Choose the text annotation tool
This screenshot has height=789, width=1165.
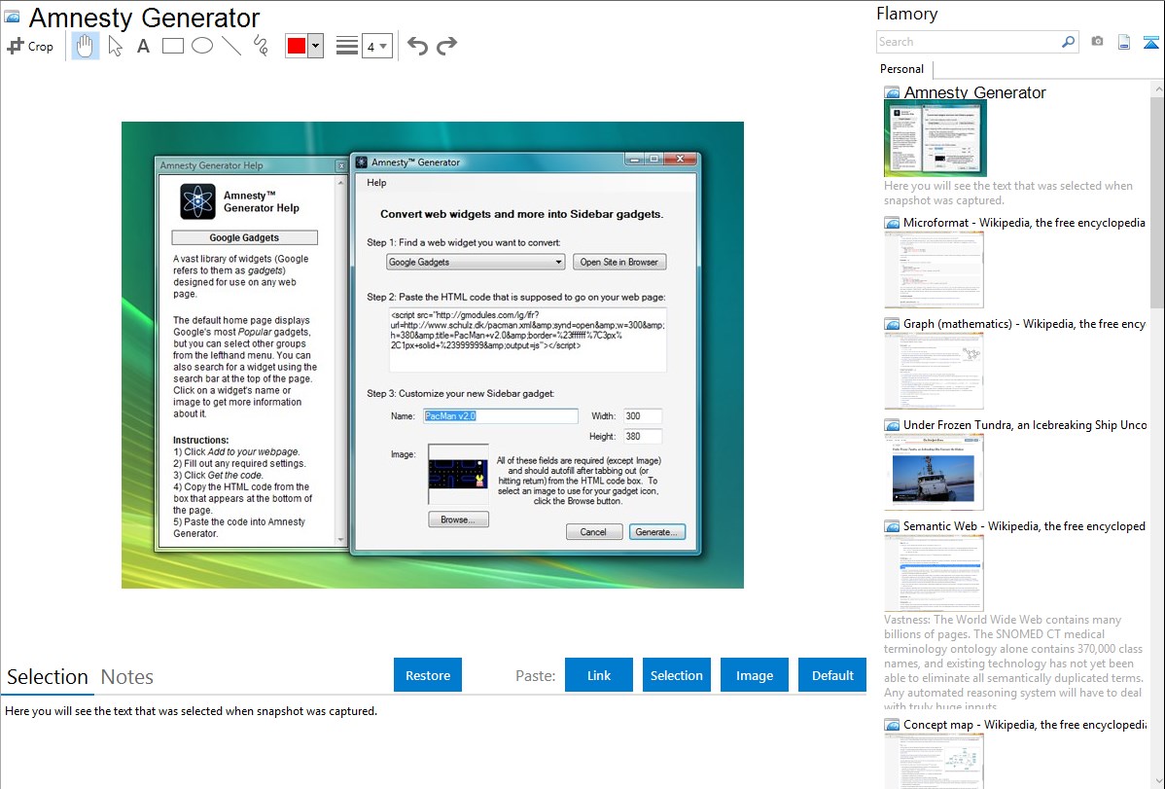pos(143,46)
